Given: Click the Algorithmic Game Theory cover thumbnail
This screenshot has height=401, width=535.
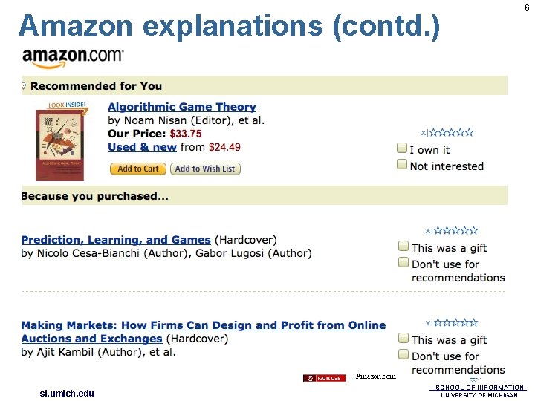Looking at the screenshot, I should [x=59, y=146].
